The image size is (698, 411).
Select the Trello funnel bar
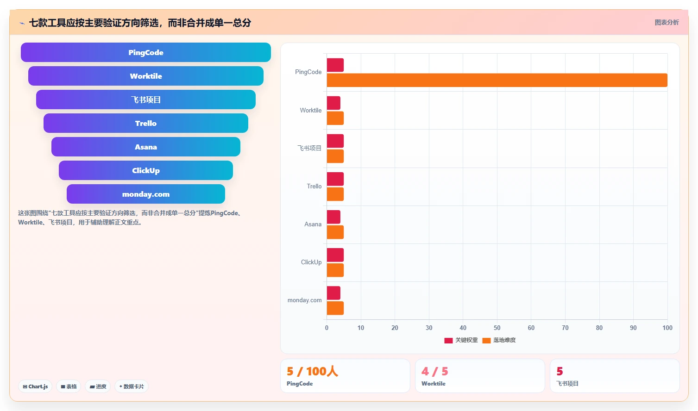tap(146, 123)
